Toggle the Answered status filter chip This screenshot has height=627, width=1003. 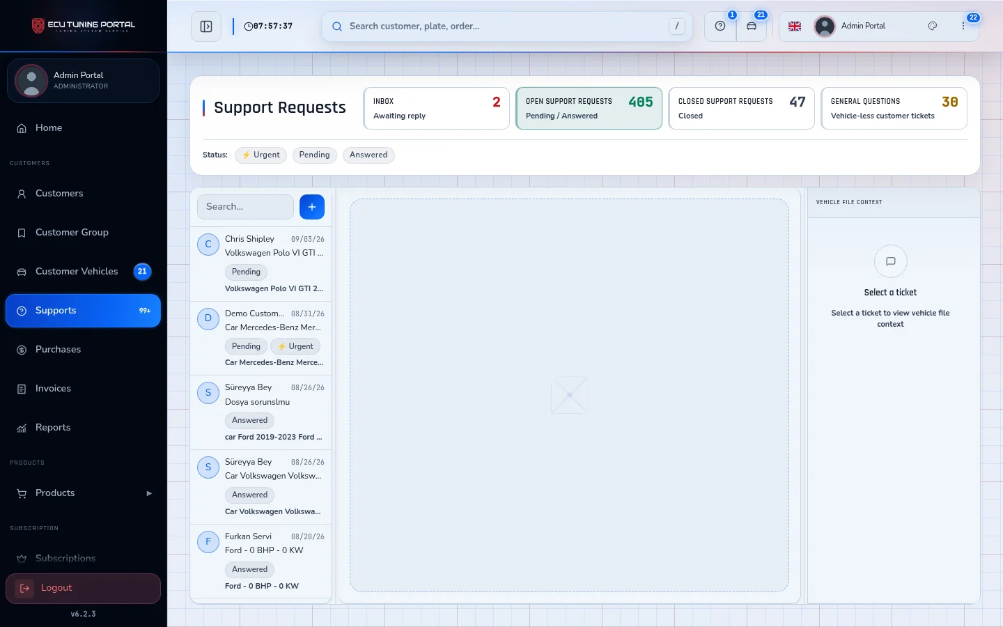point(368,155)
